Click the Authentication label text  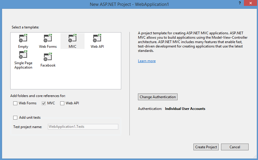(150, 109)
